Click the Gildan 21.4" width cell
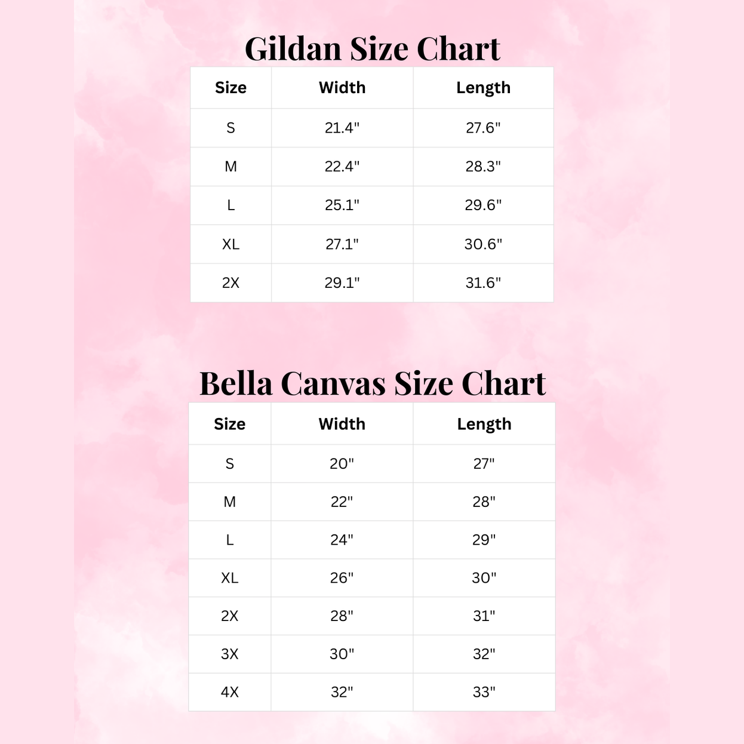744x744 pixels. coord(342,128)
